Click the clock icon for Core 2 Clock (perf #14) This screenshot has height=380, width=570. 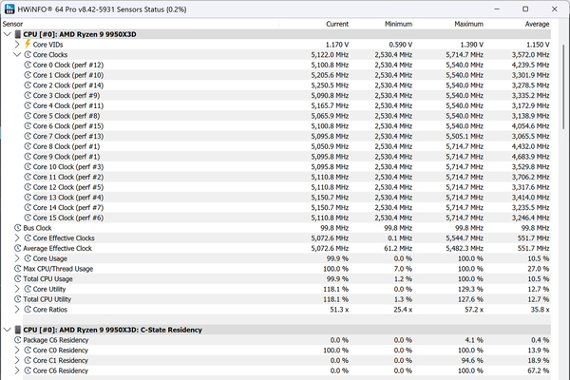[28, 85]
